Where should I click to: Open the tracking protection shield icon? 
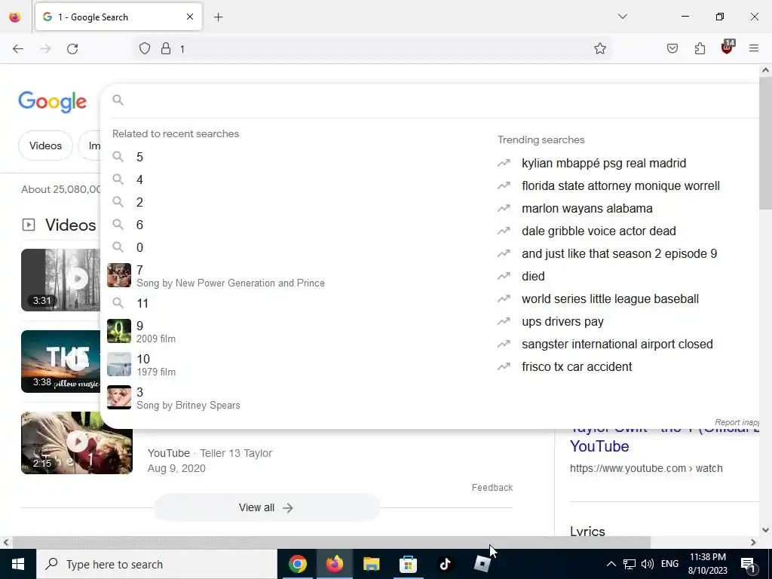click(x=144, y=49)
